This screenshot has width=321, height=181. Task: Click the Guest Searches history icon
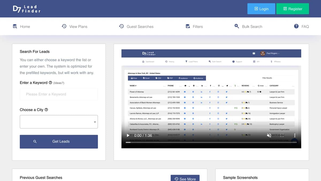coord(121,26)
